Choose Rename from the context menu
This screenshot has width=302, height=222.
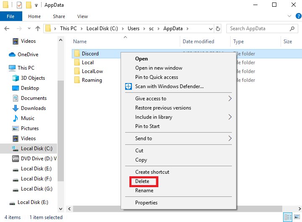point(144,191)
